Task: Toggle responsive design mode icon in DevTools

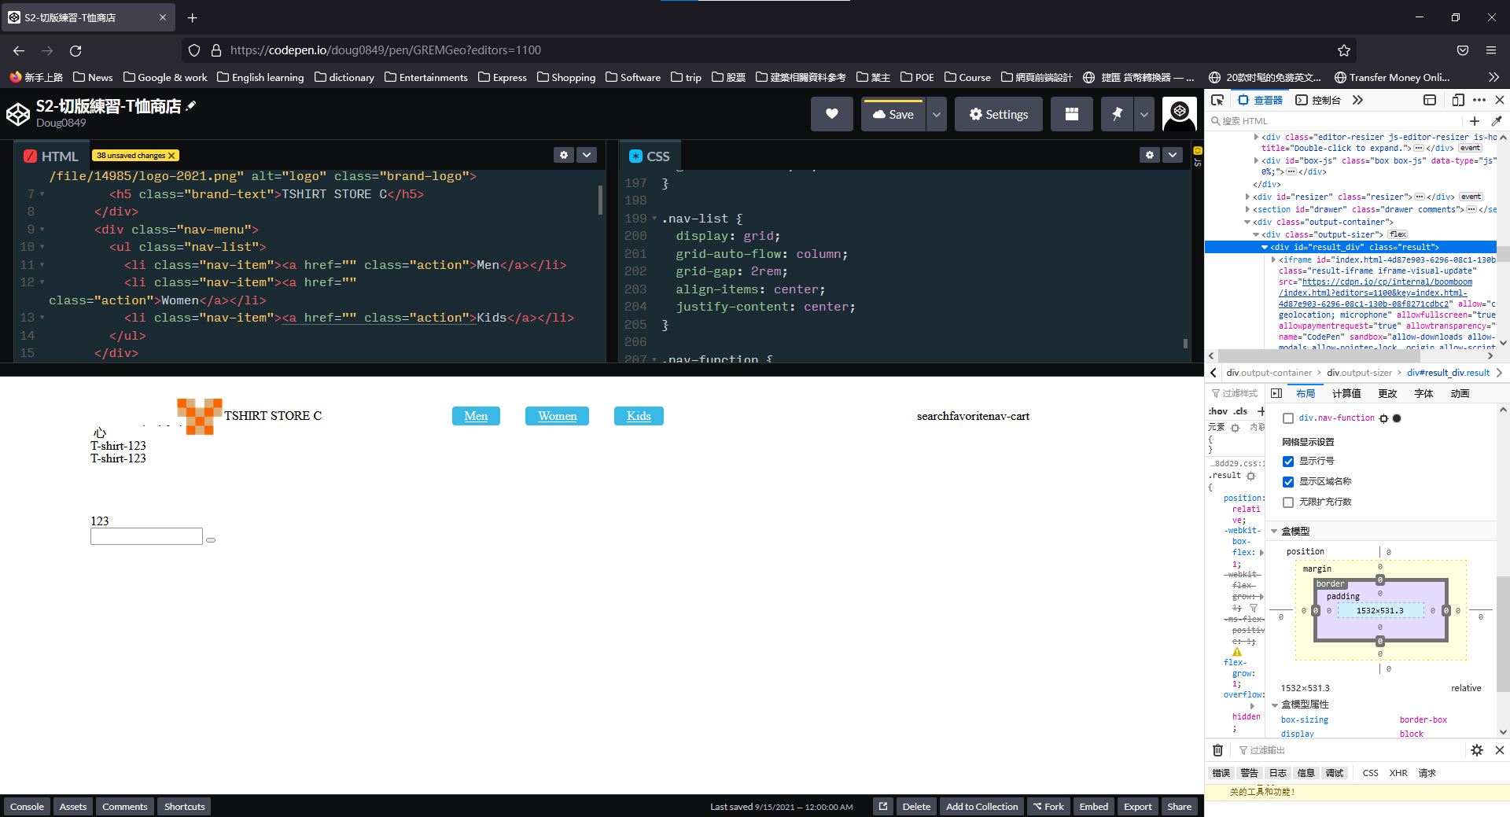Action: 1457,100
